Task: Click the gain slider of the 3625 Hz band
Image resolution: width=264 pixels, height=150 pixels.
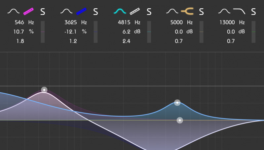Action: click(95, 32)
